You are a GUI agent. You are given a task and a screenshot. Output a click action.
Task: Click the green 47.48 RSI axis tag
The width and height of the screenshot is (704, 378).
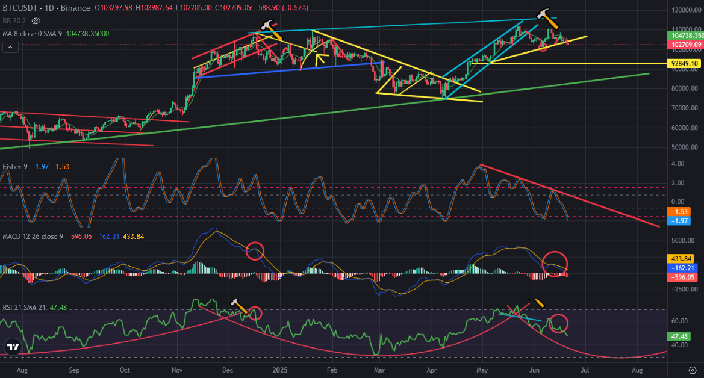pyautogui.click(x=680, y=336)
